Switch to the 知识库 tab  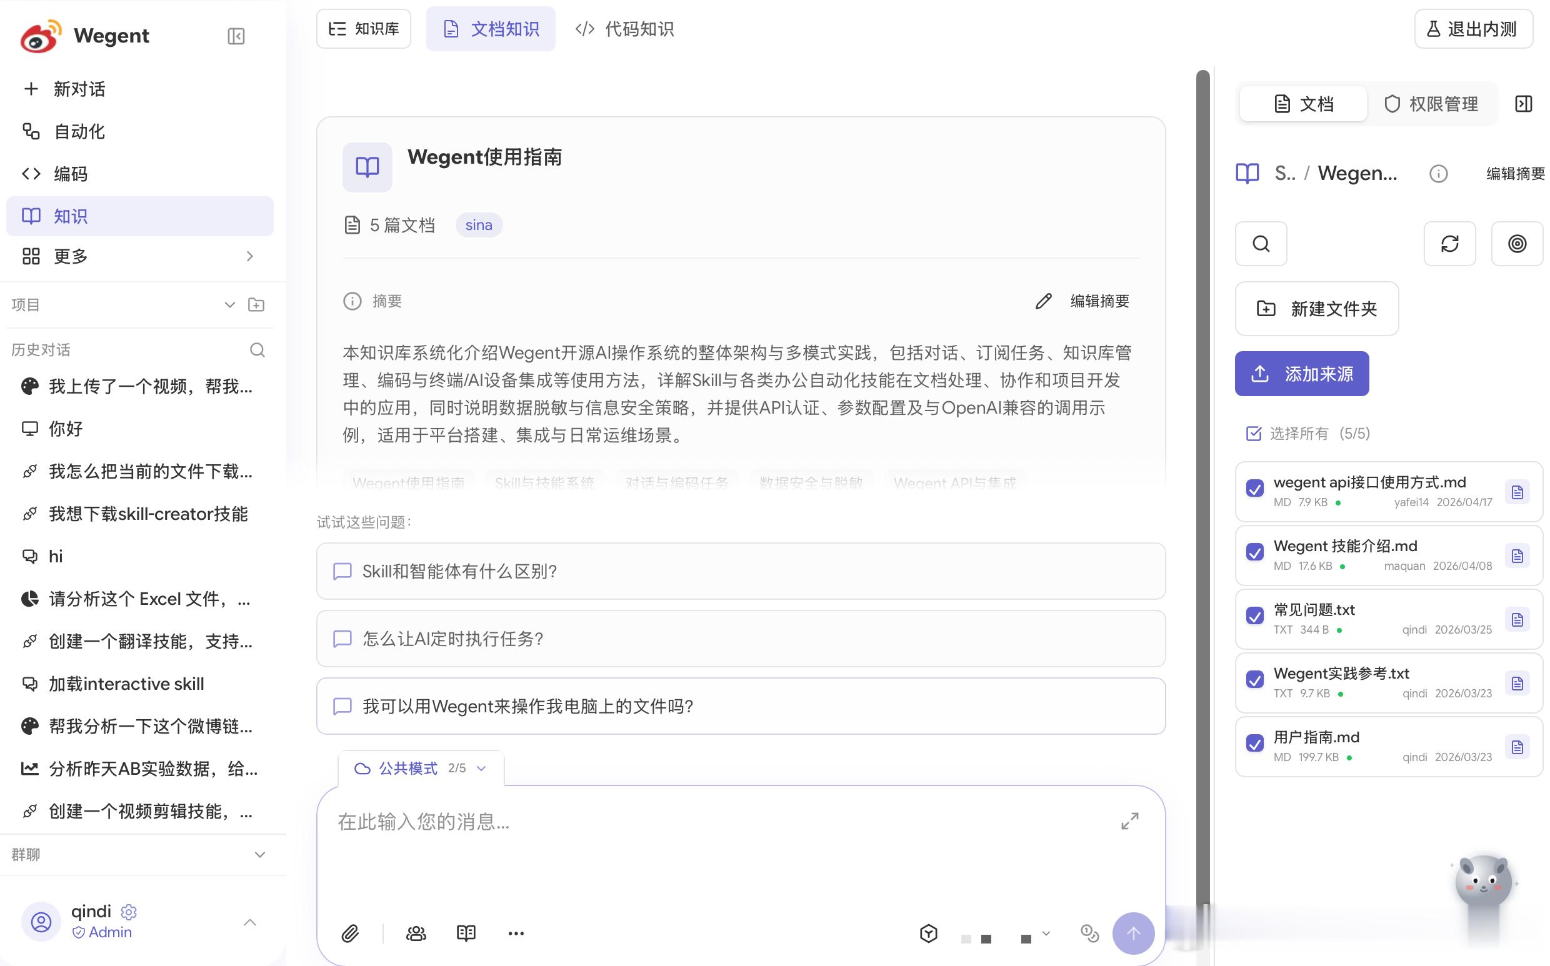(364, 29)
